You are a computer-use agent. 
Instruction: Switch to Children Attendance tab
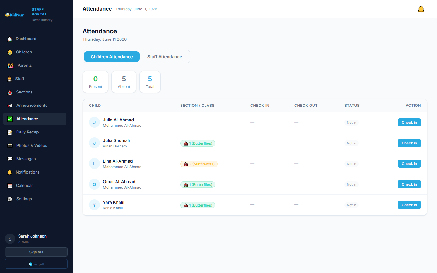click(112, 57)
